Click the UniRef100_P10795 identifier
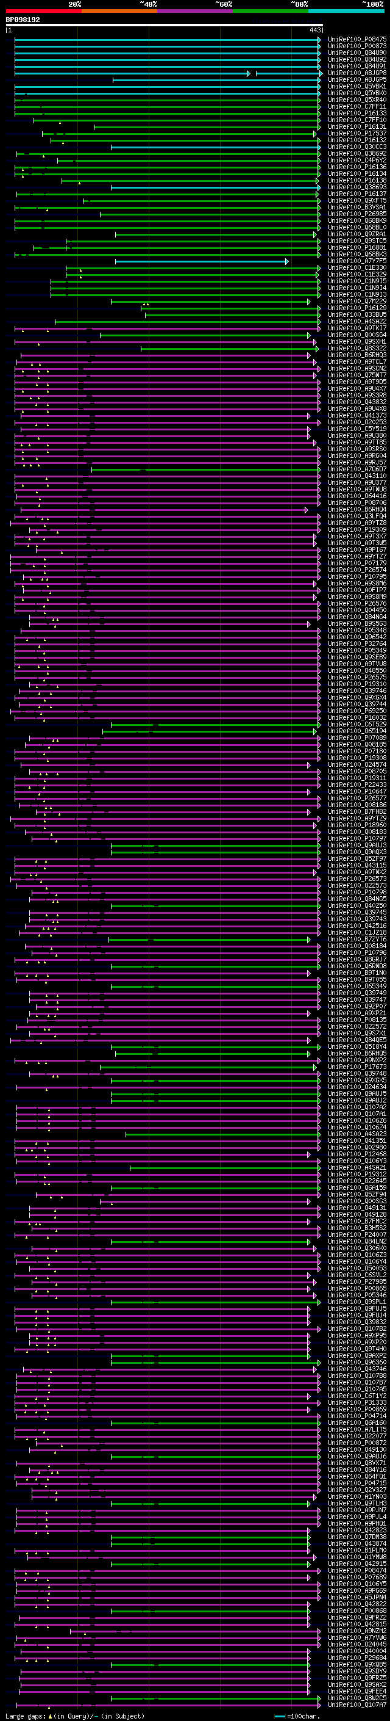Image resolution: width=390 pixels, height=1721 pixels. click(x=356, y=576)
